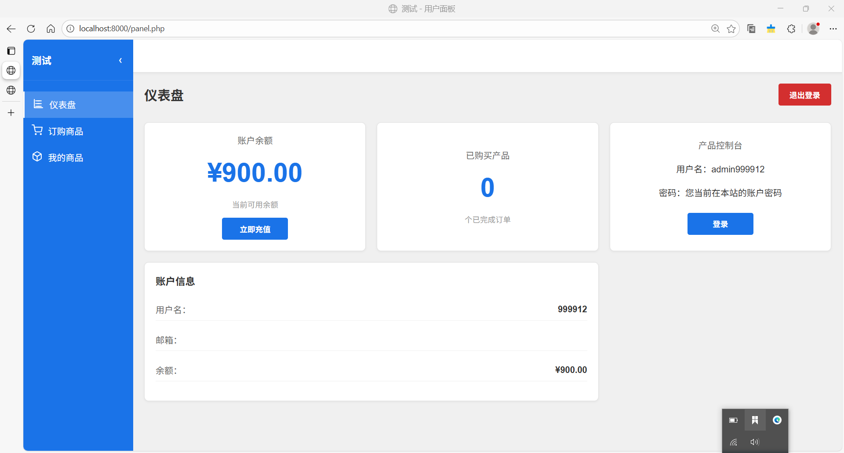
Task: Reload the panel.php page
Action: click(31, 29)
